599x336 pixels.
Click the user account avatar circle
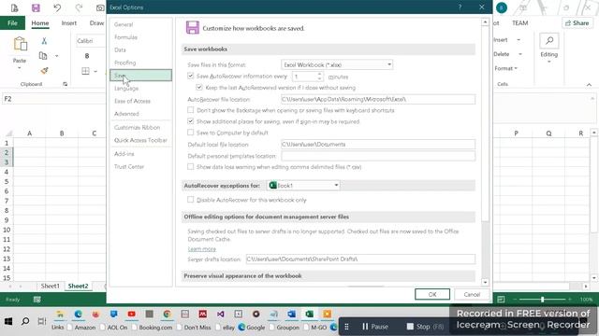(x=502, y=7)
